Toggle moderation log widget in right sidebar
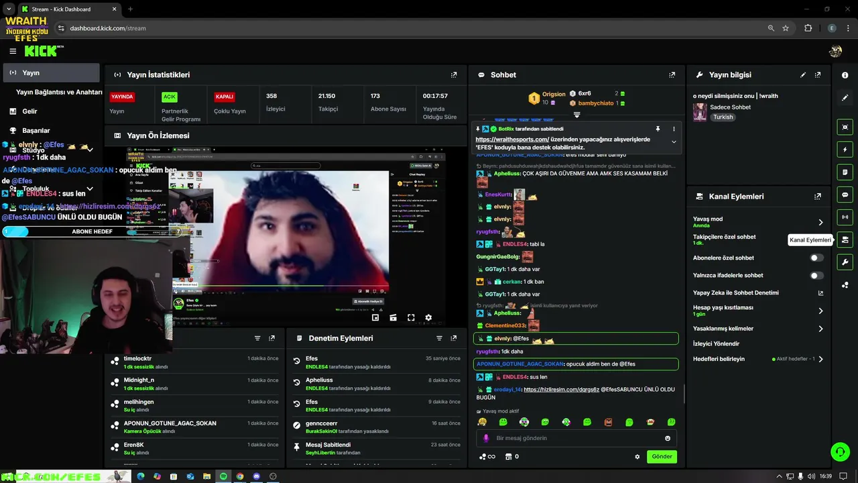 [x=845, y=172]
